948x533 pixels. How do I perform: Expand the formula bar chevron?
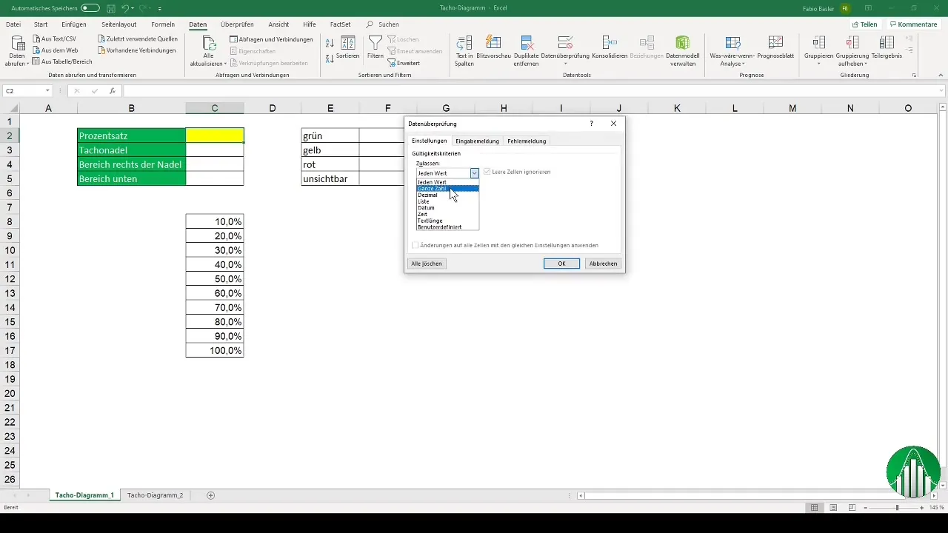coord(941,91)
